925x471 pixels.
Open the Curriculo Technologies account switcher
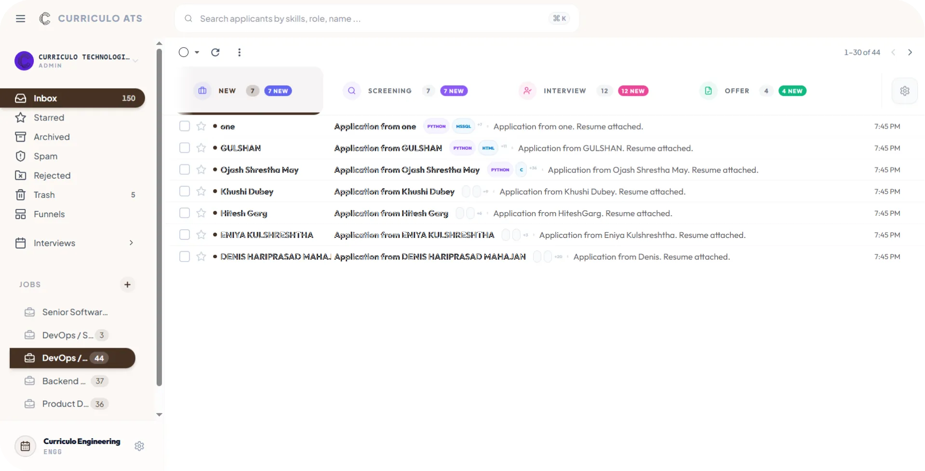click(x=135, y=61)
